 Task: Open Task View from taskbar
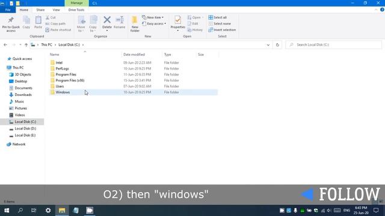tap(34, 211)
